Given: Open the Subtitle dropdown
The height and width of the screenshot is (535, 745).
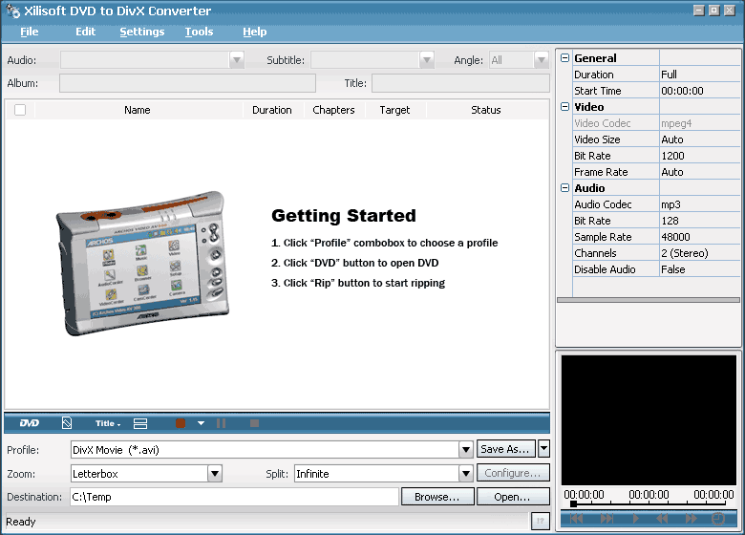Looking at the screenshot, I should pos(427,60).
